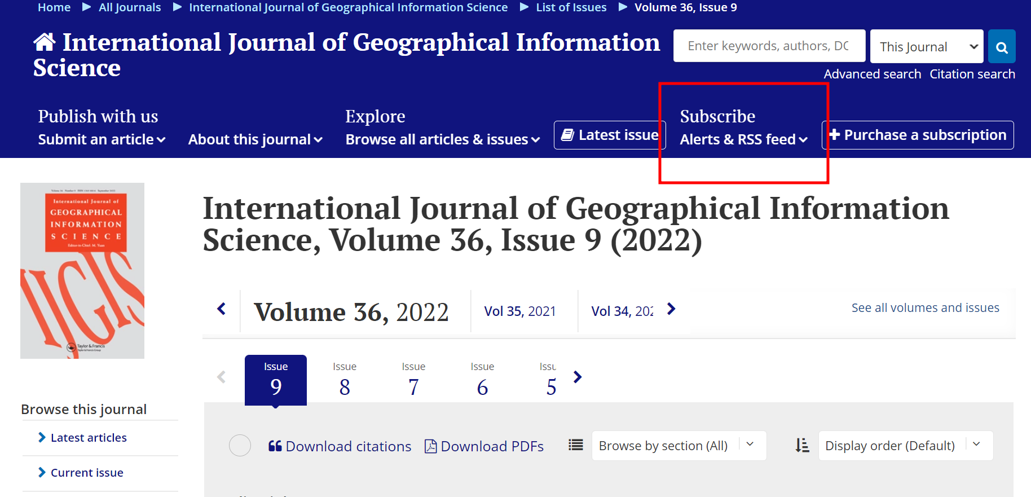This screenshot has width=1031, height=497.
Task: Open the This Journal search scope dropdown
Action: [x=927, y=46]
